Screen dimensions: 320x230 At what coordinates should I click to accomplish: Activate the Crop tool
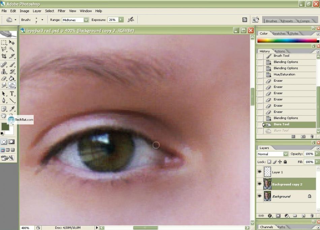coord(4,56)
